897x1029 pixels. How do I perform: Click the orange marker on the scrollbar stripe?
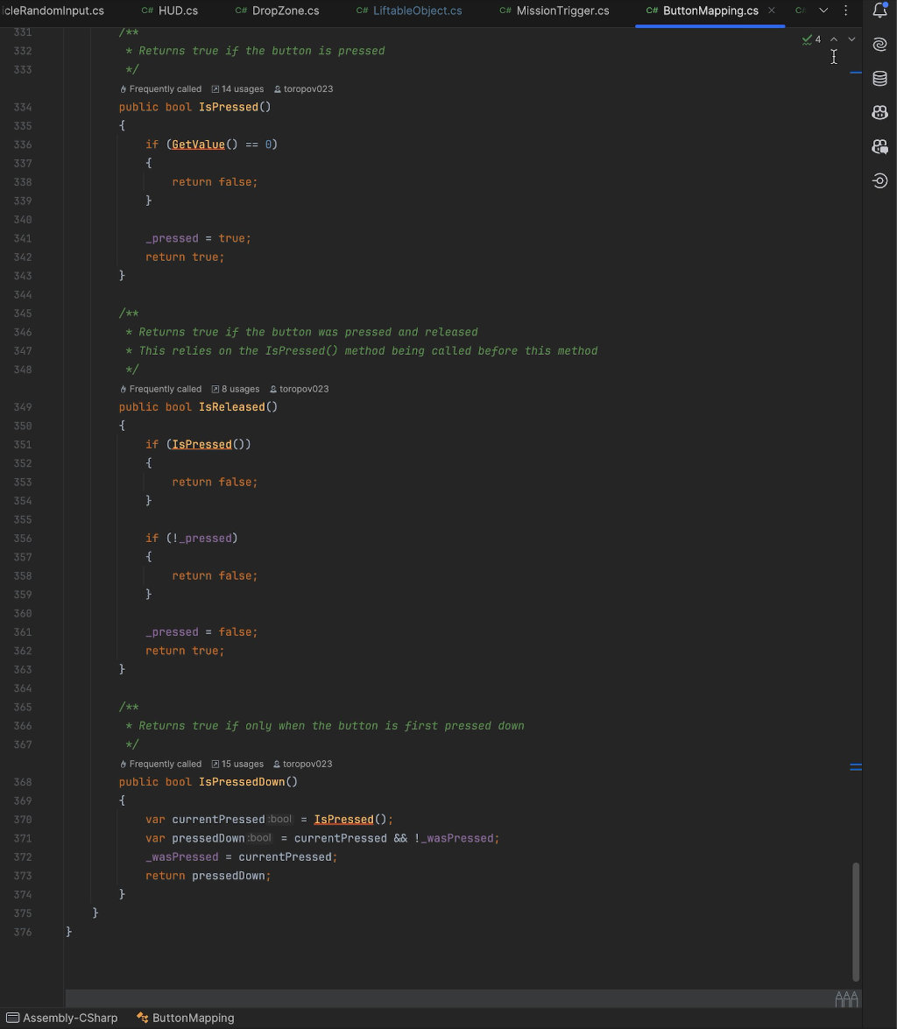(x=855, y=766)
